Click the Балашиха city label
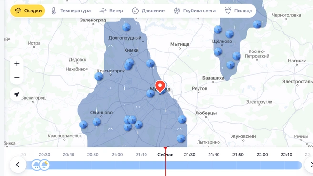The image size is (313, 176). (213, 78)
